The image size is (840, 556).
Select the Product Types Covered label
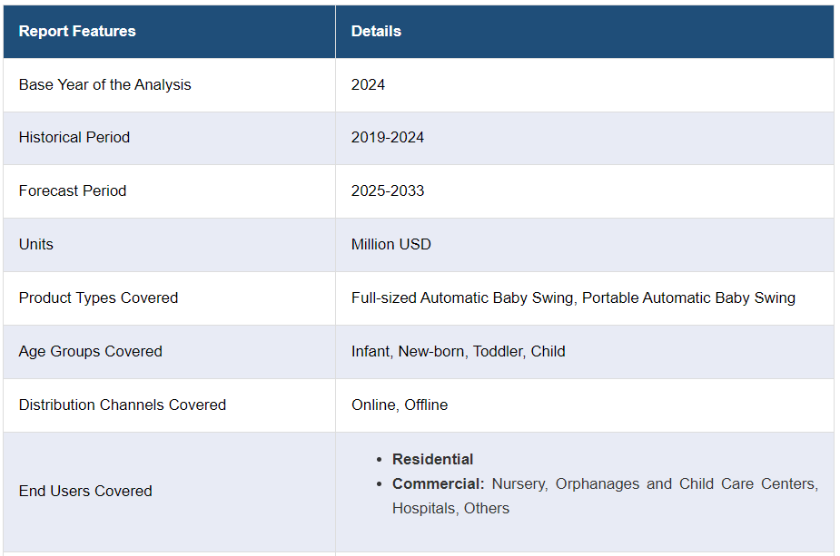(x=98, y=298)
